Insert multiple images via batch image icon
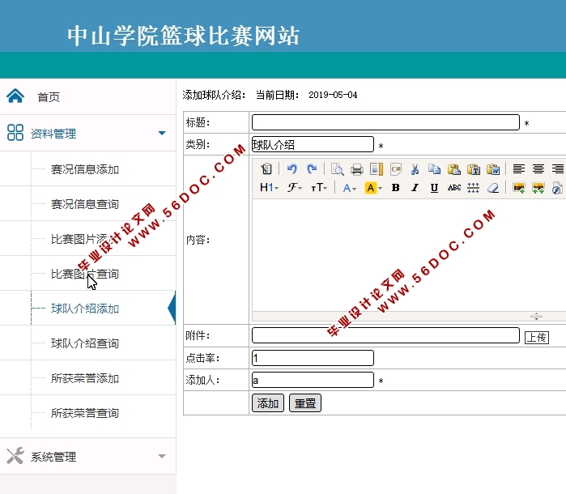The height and width of the screenshot is (494, 566). 538,188
